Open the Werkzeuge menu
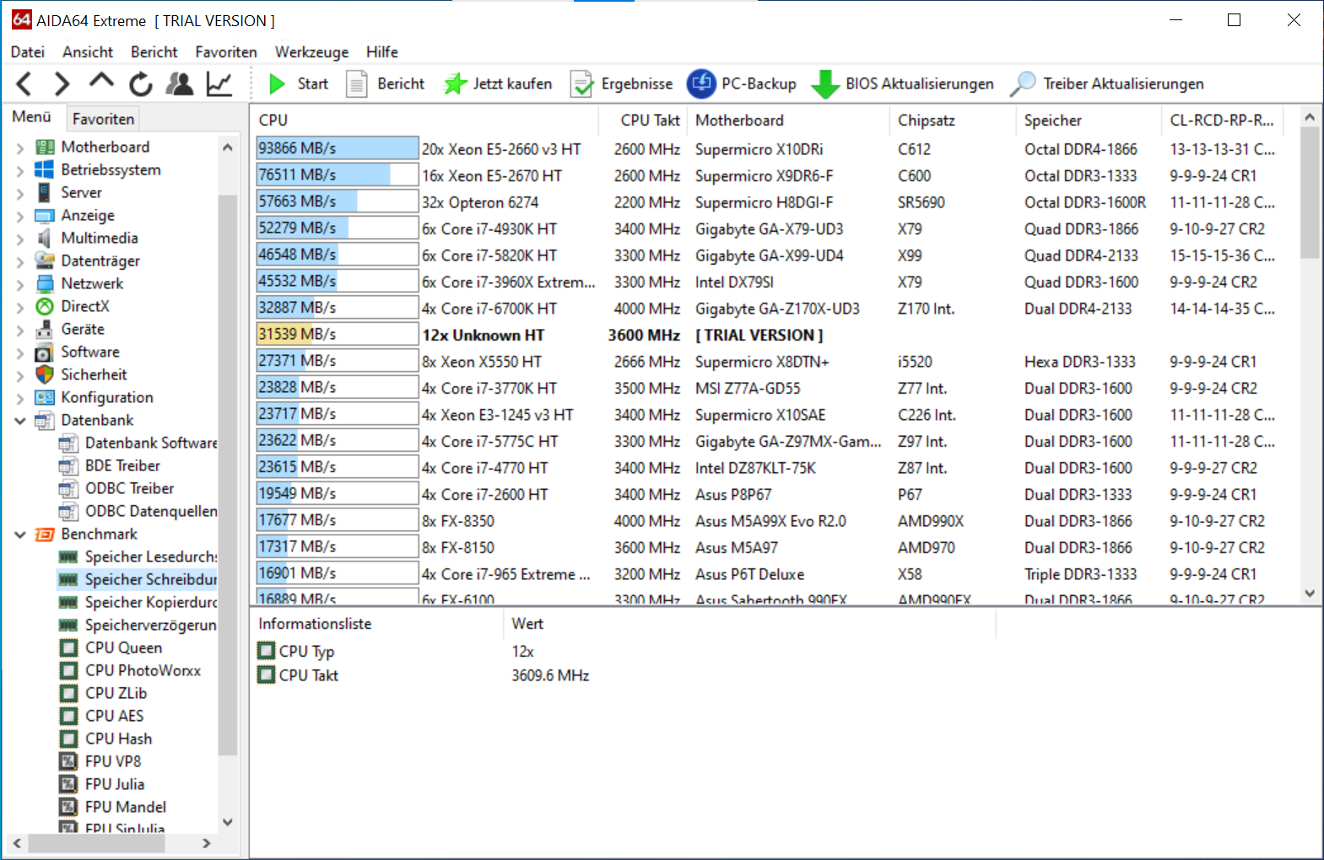 click(311, 52)
